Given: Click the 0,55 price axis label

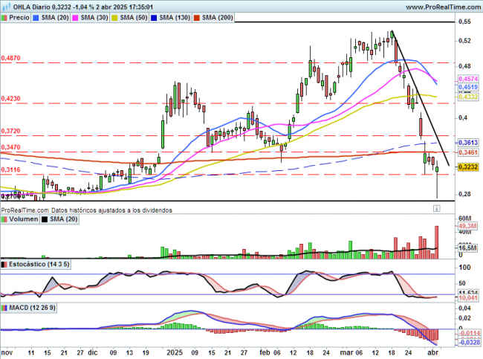Looking at the screenshot, I should pyautogui.click(x=464, y=22).
